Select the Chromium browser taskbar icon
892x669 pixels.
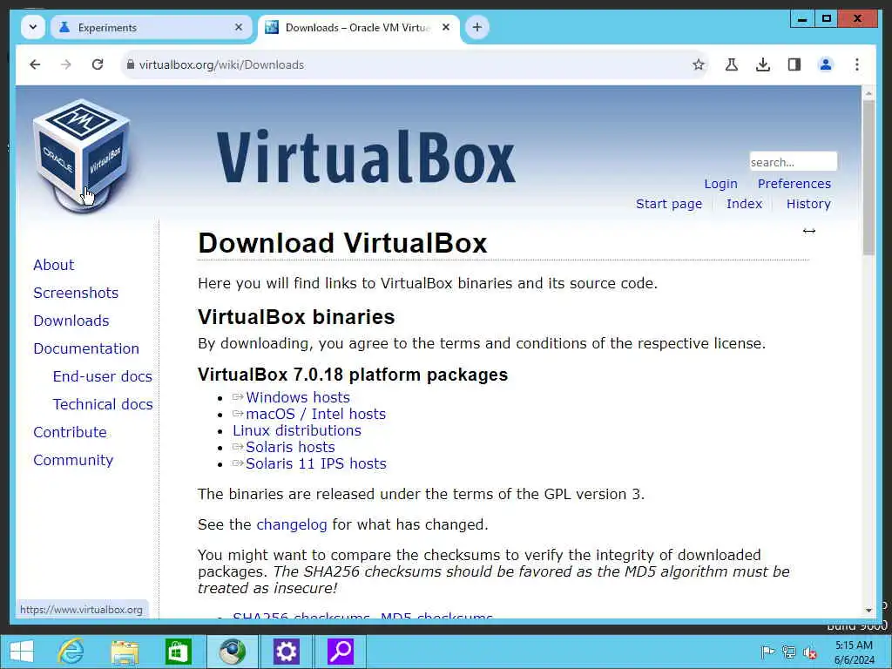(232, 652)
